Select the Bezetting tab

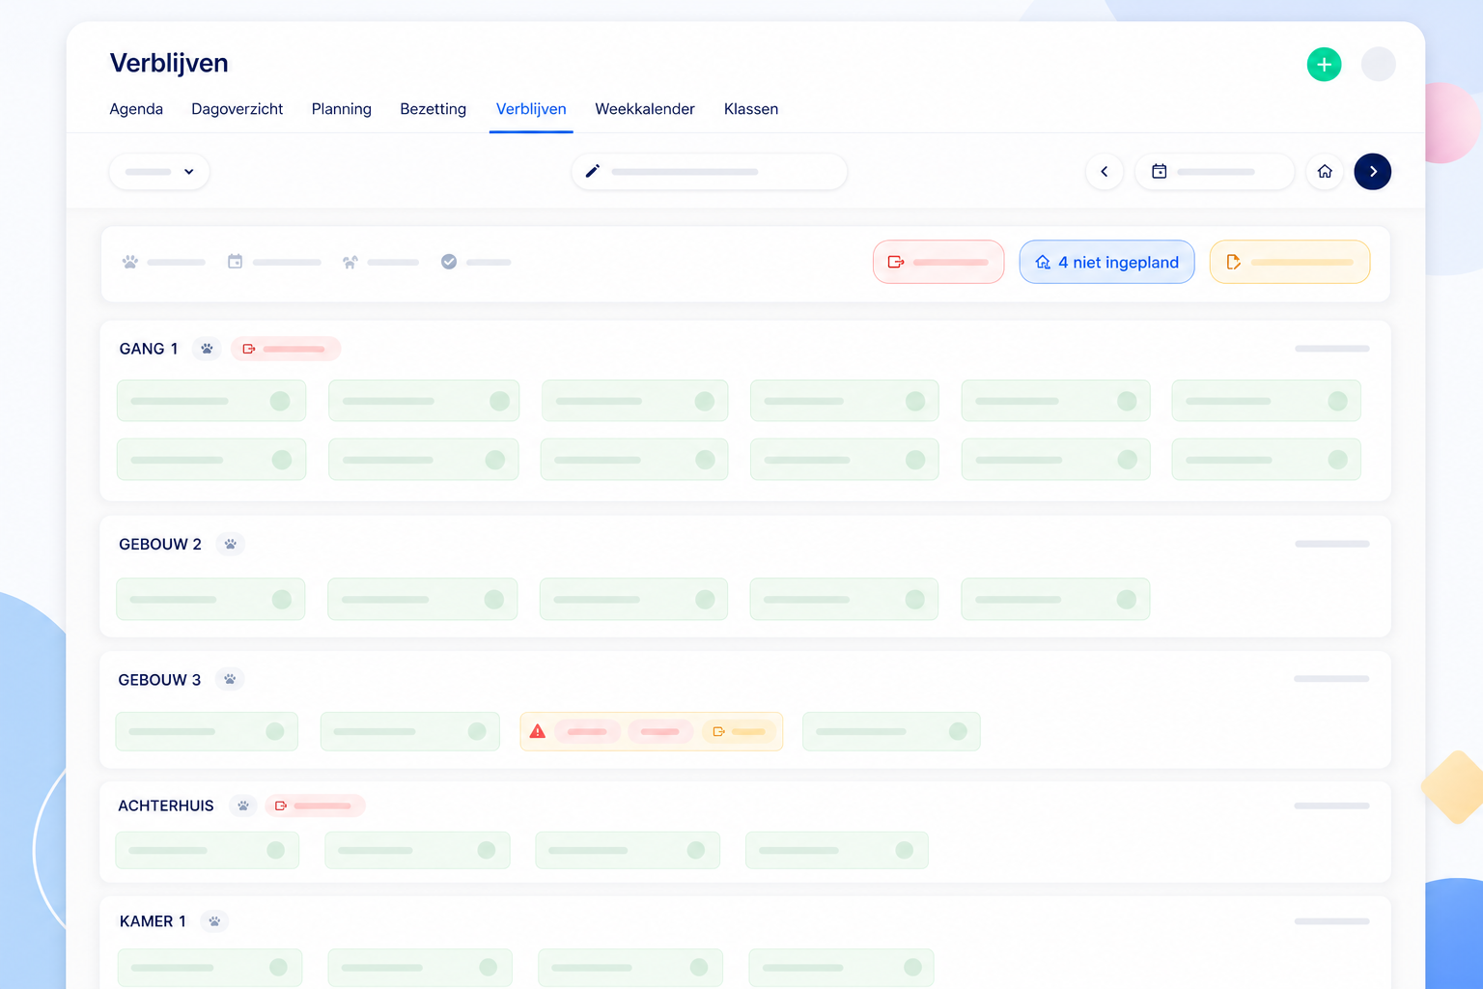(433, 109)
